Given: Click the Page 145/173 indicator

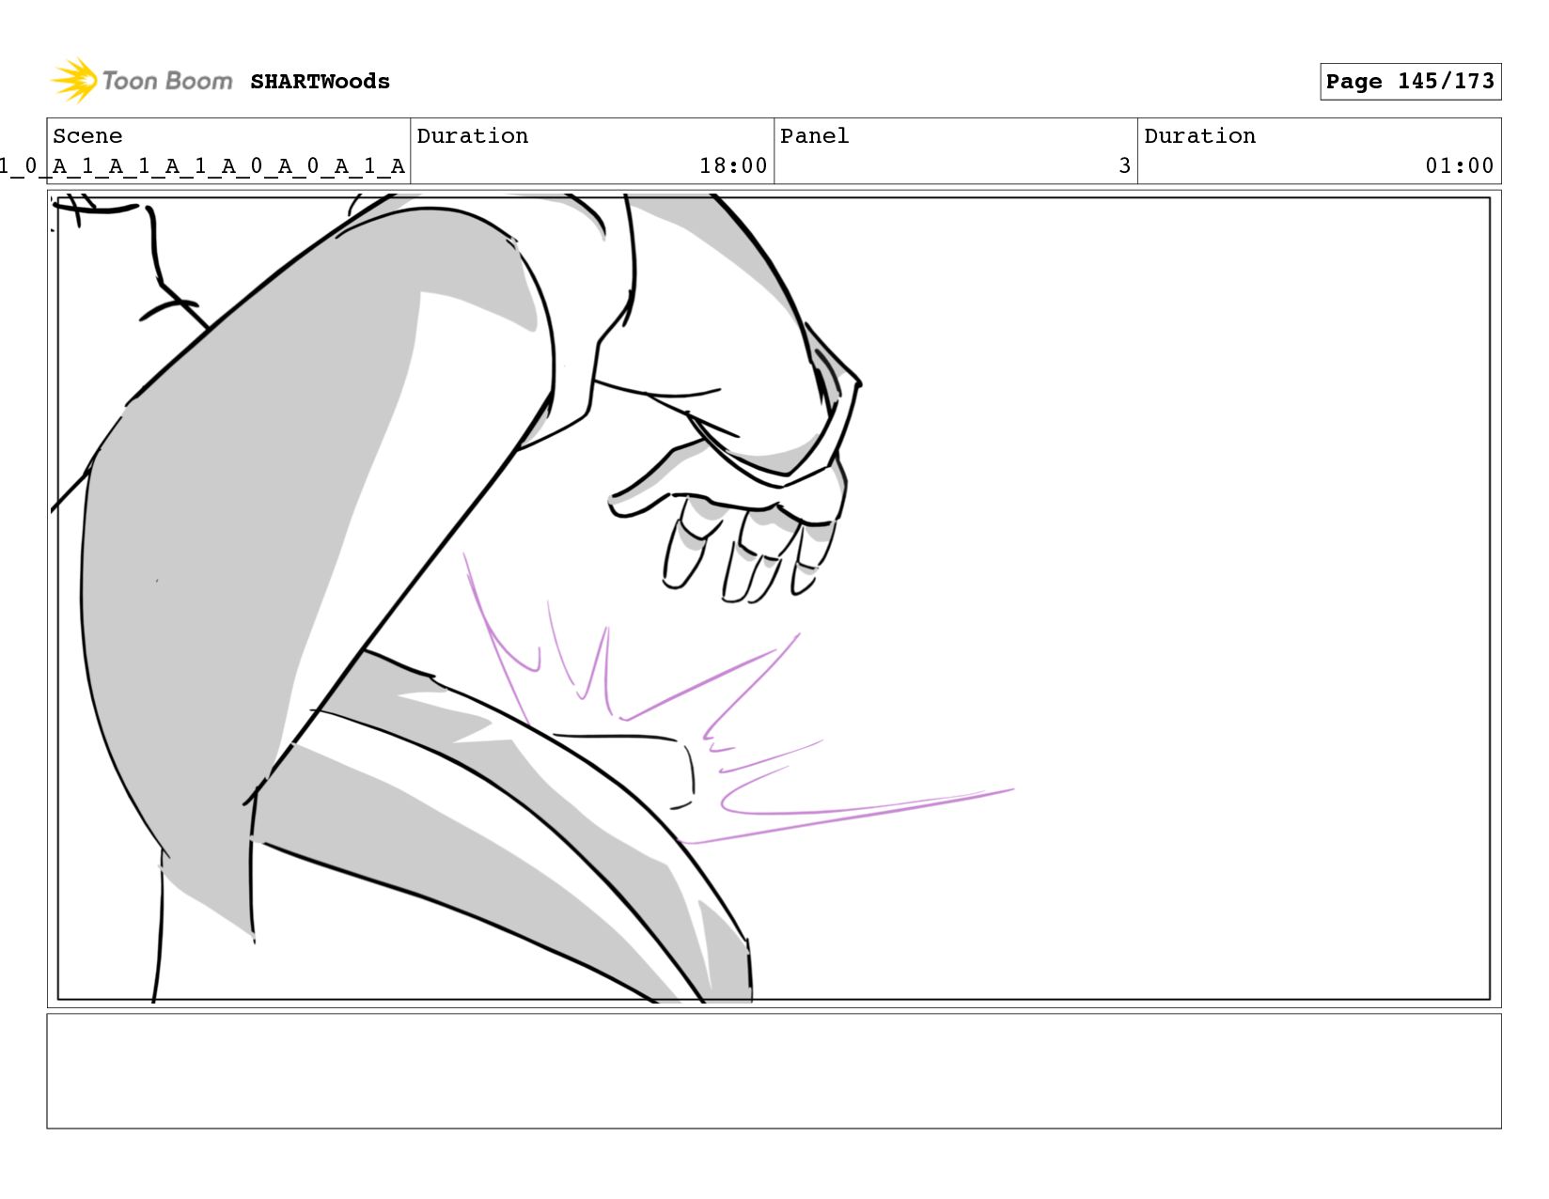Looking at the screenshot, I should pyautogui.click(x=1410, y=82).
